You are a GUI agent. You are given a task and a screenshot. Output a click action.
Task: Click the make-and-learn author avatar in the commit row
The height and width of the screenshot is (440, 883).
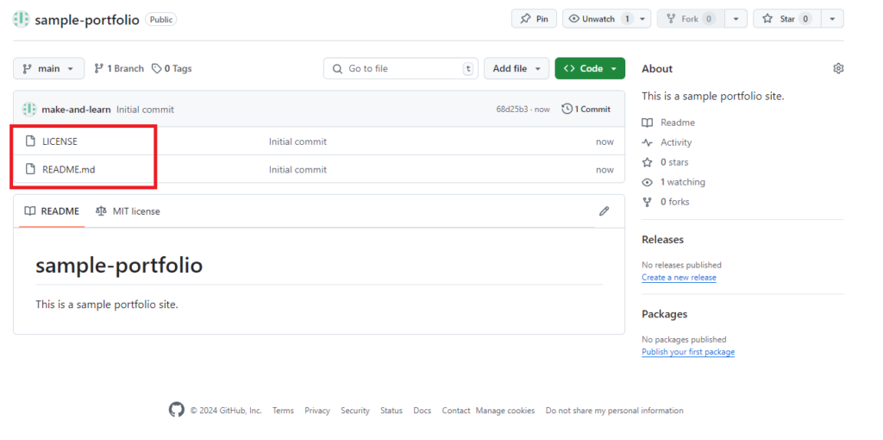pos(29,110)
